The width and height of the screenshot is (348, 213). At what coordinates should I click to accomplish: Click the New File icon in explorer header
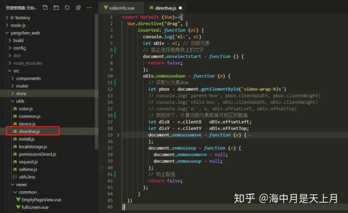pos(45,8)
